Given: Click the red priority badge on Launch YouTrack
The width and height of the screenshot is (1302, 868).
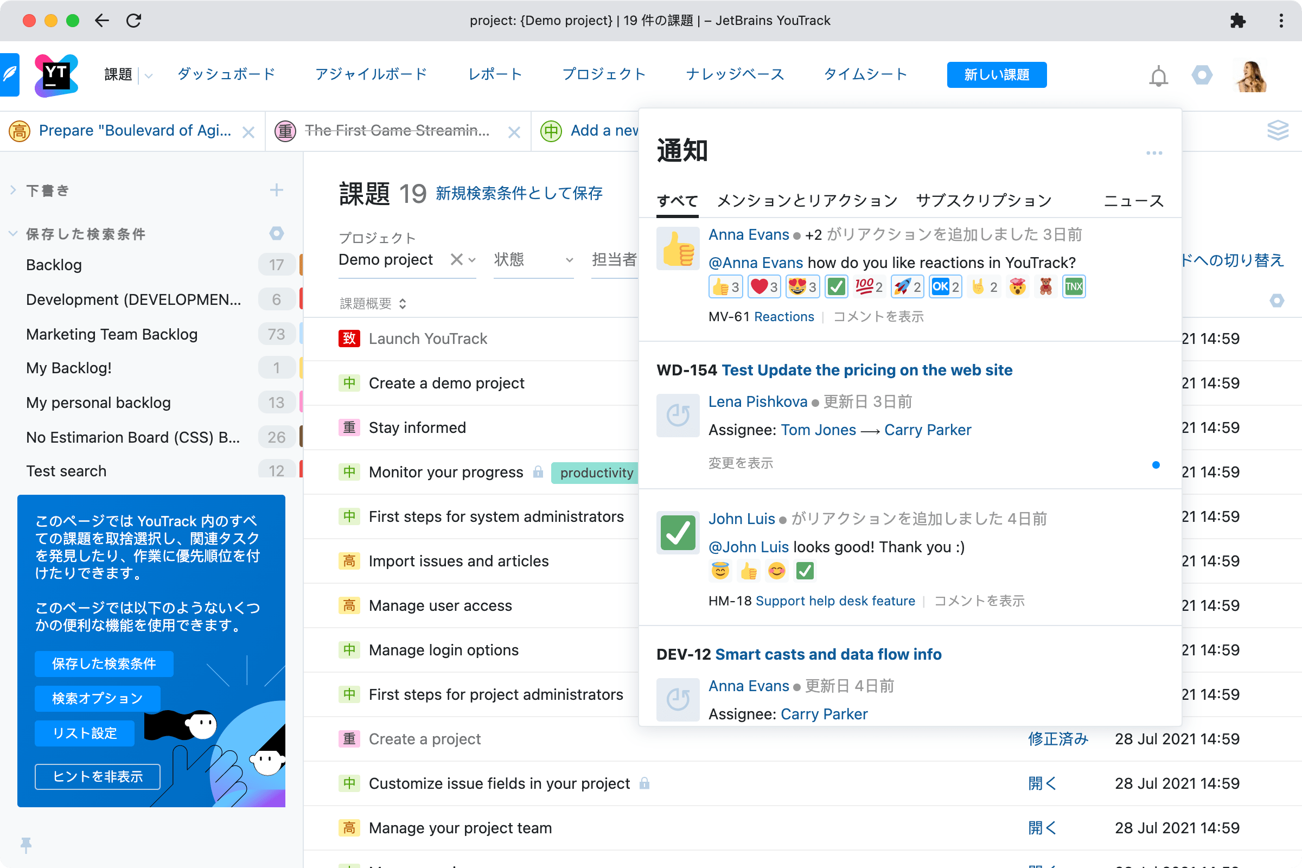Looking at the screenshot, I should tap(349, 338).
